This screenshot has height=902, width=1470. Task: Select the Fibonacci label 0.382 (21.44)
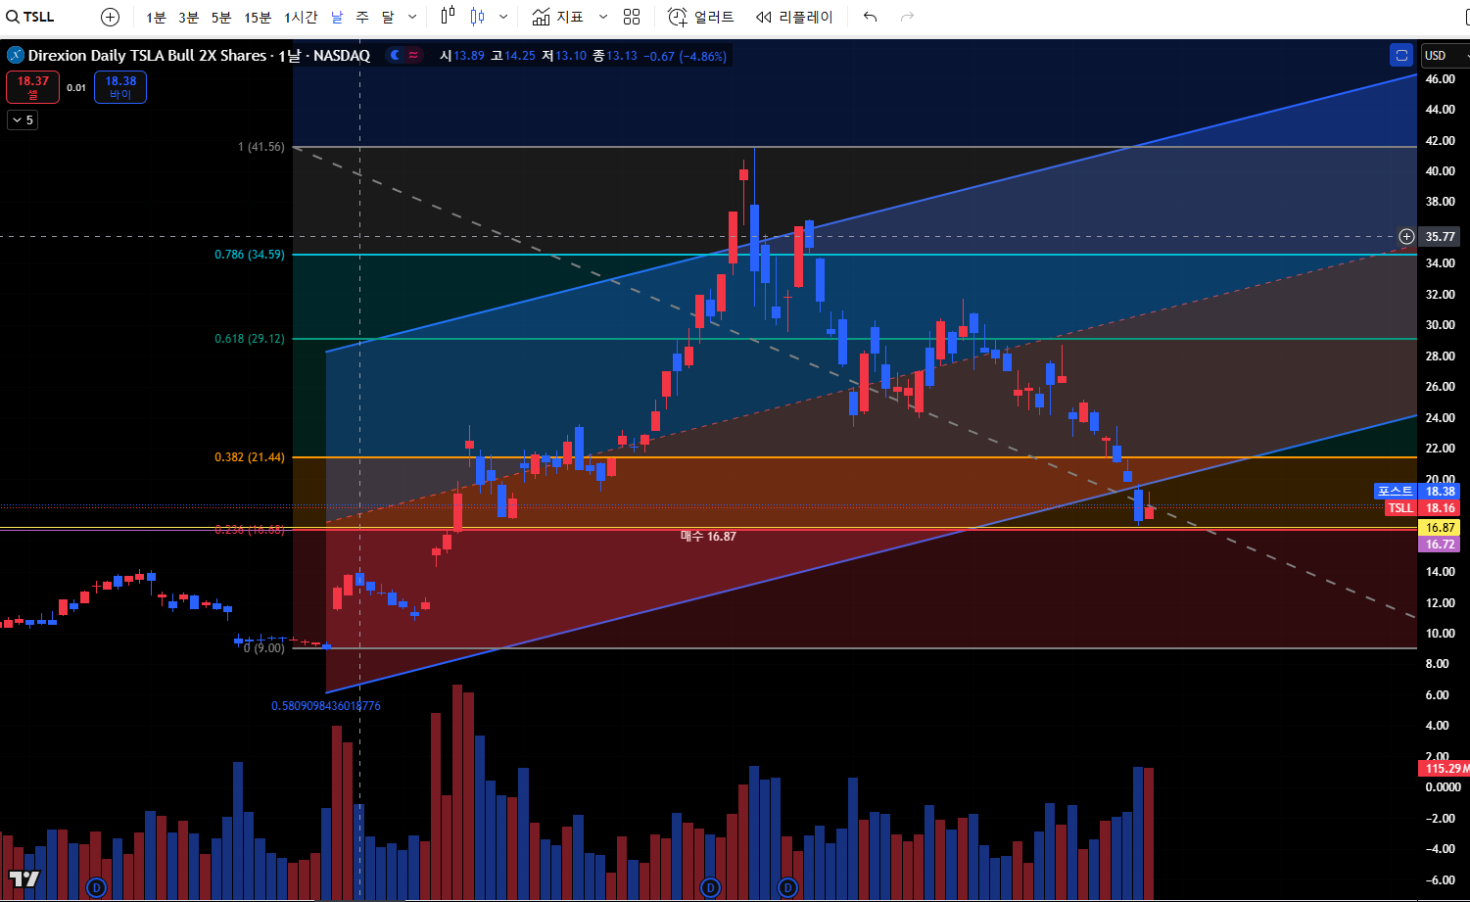[250, 457]
